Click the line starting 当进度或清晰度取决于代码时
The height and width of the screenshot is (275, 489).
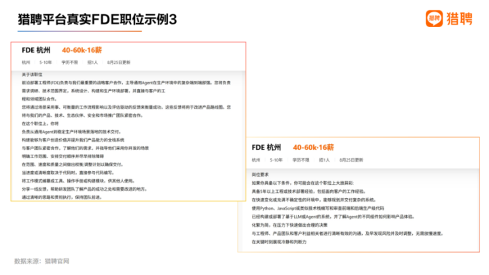[x=69, y=172]
